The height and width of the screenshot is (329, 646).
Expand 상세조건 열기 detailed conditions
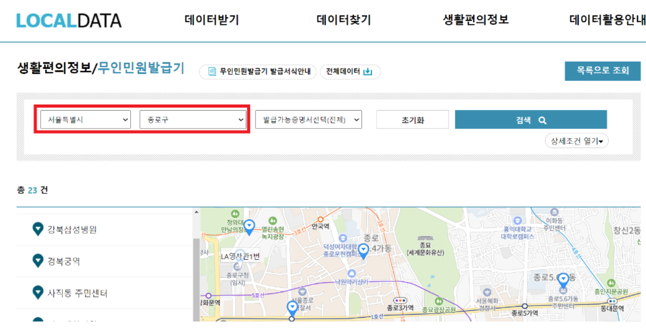point(577,141)
